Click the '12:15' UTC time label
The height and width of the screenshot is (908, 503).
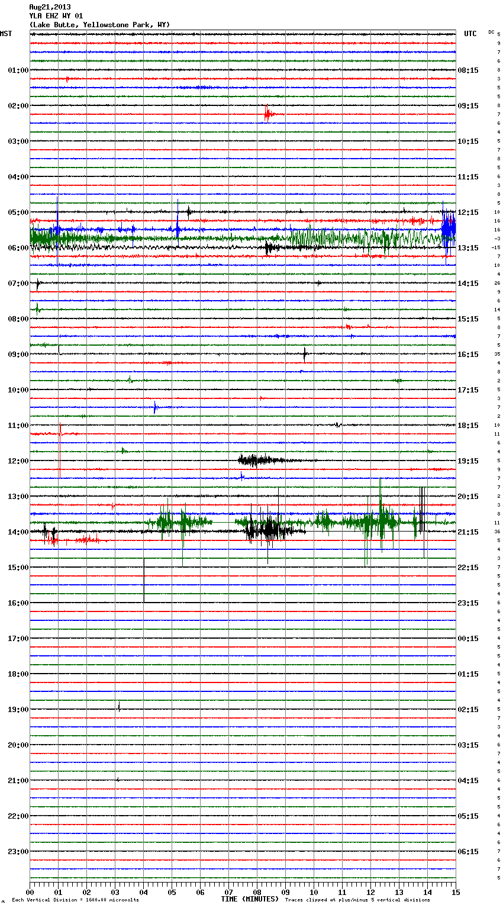click(x=468, y=212)
